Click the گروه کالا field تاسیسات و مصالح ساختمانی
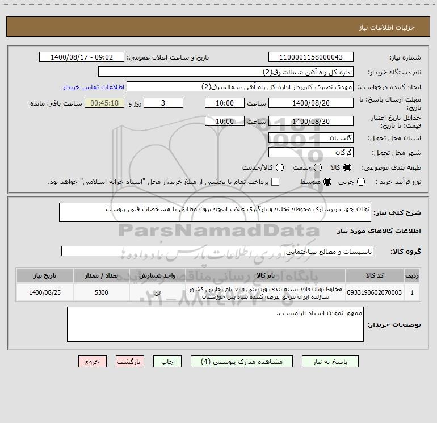The height and width of the screenshot is (423, 437). [x=217, y=251]
